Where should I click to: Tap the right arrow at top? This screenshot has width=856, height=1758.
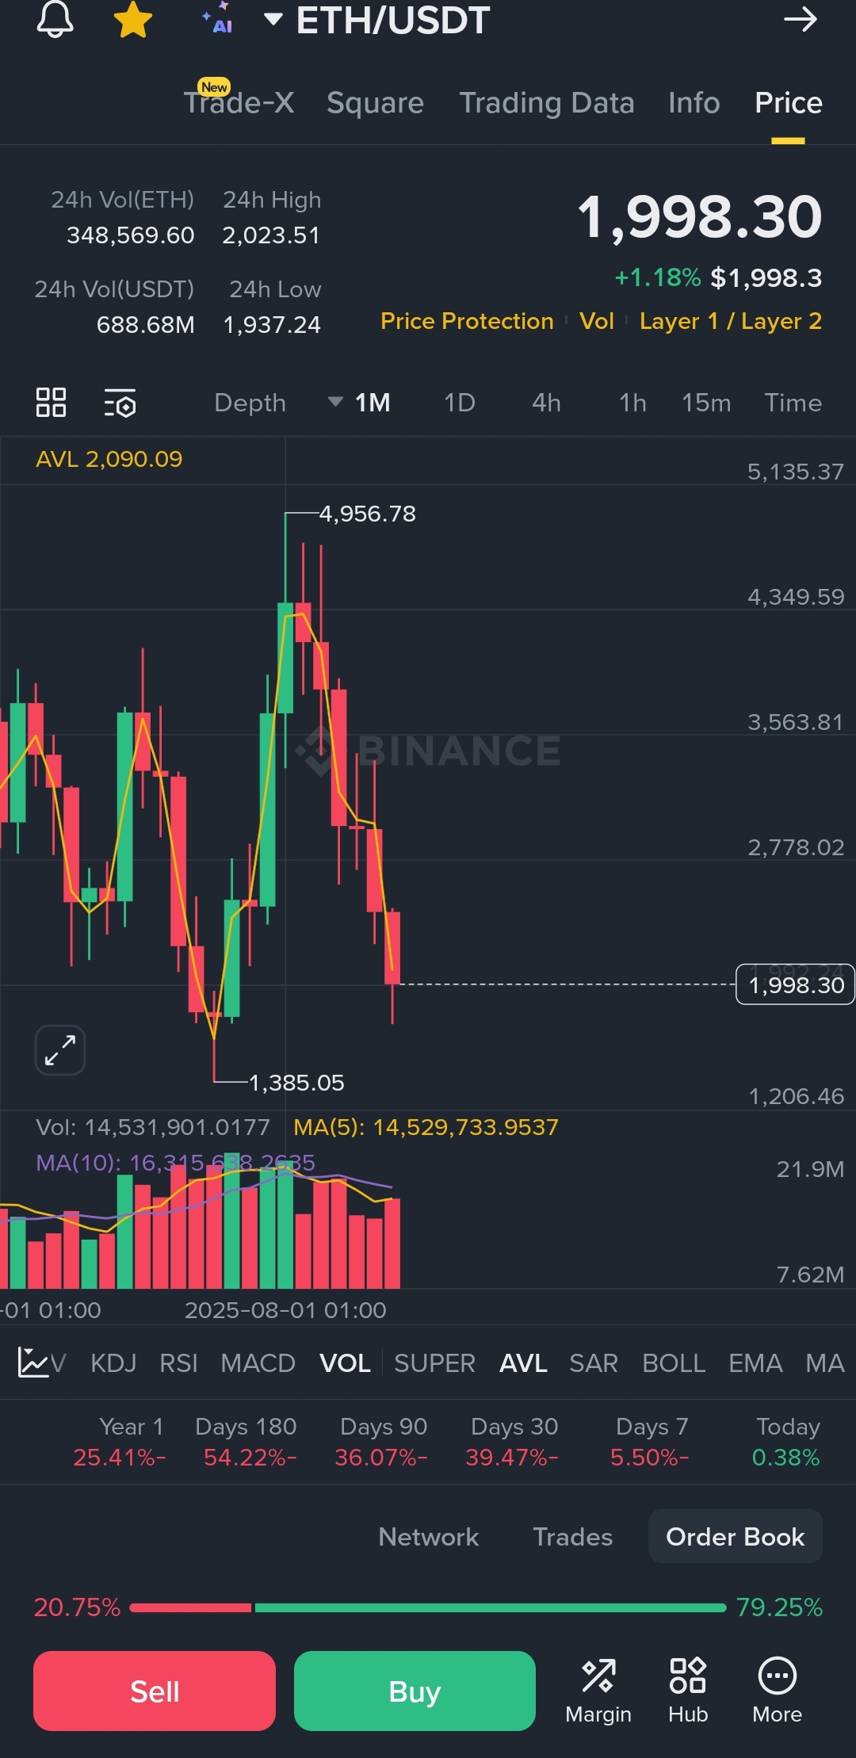(x=800, y=19)
